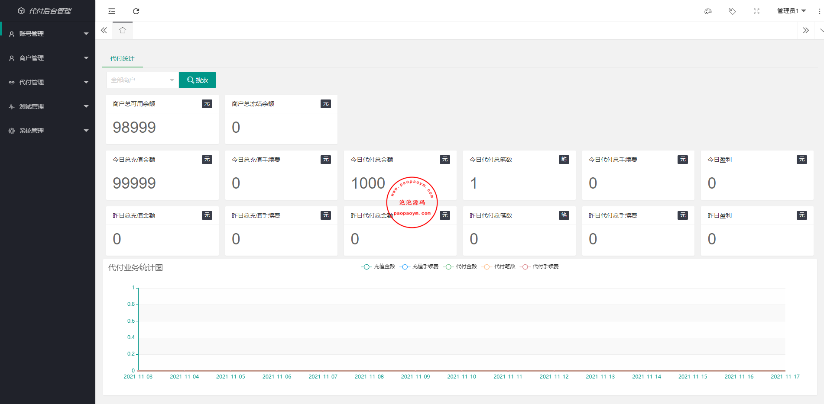Viewport: 824px width, 404px height.
Task: Expand the 商户管理 menu
Action: click(x=48, y=58)
